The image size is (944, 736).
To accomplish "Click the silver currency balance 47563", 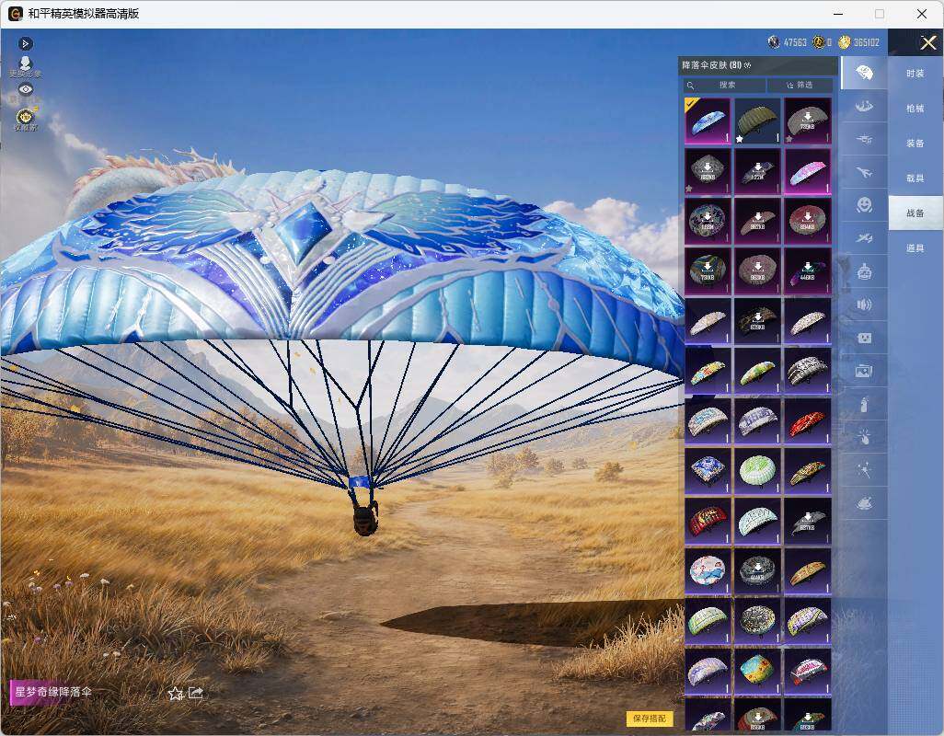I will click(x=788, y=42).
